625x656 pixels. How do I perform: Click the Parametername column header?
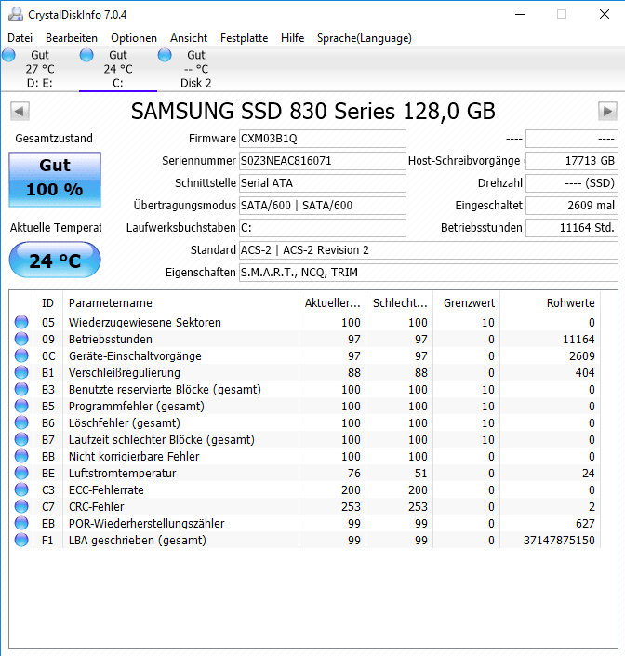pyautogui.click(x=180, y=303)
